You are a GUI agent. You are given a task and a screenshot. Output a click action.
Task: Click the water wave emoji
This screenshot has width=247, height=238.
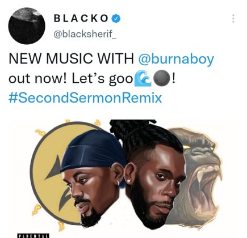143,79
